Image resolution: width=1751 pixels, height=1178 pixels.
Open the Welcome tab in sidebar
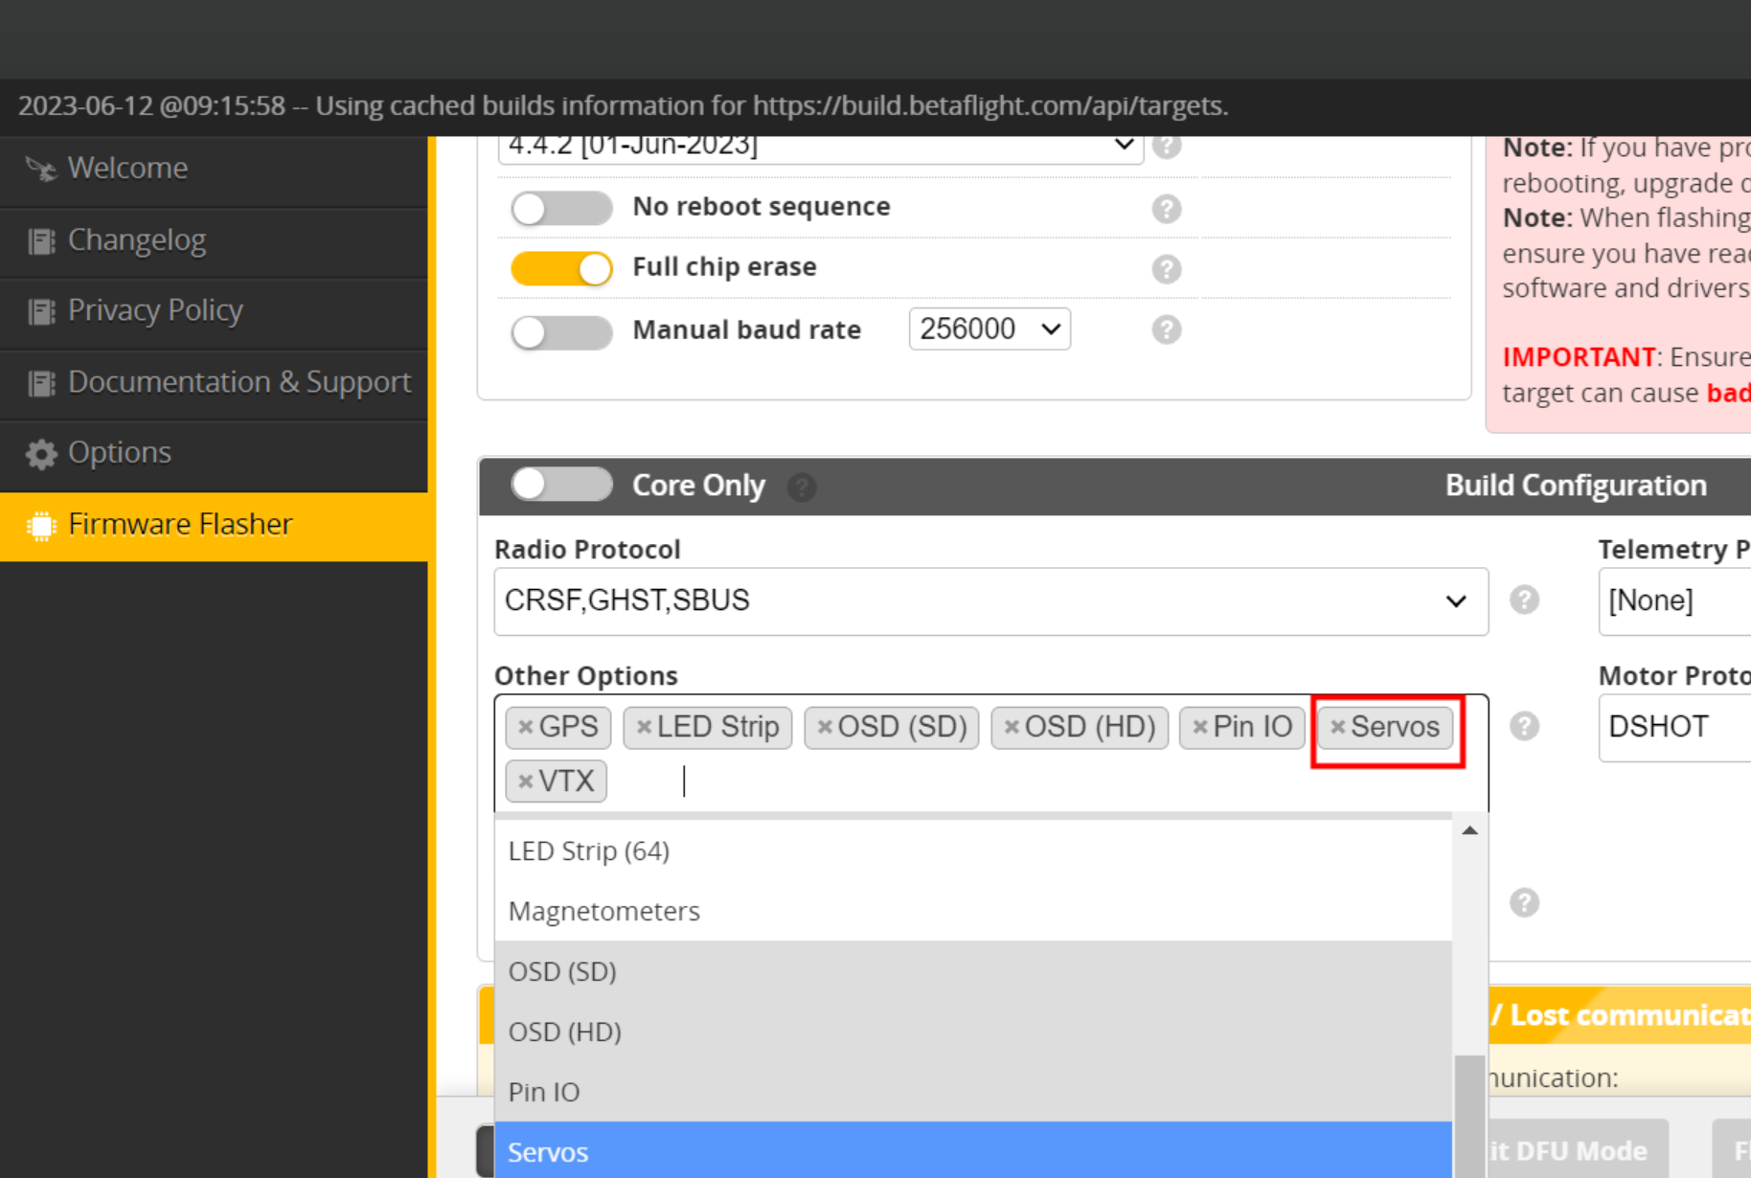click(214, 169)
